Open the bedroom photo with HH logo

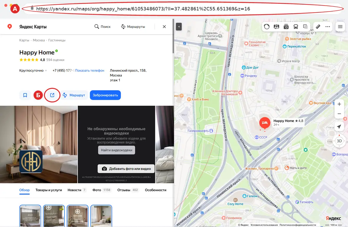tap(39, 144)
